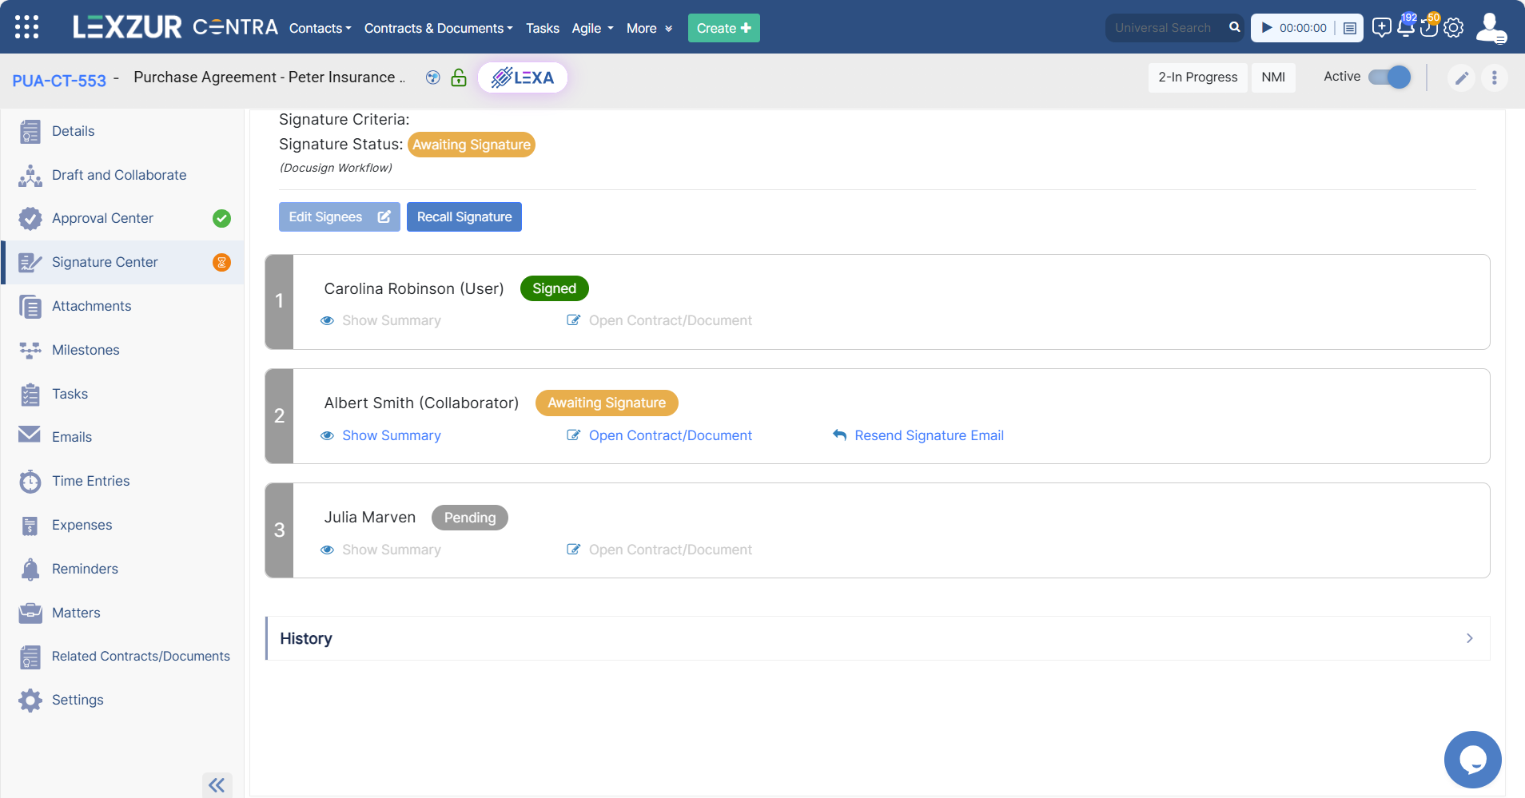Open the Attachments section
The height and width of the screenshot is (798, 1525).
pos(91,305)
